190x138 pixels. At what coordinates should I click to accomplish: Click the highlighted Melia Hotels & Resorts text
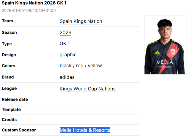(85, 130)
